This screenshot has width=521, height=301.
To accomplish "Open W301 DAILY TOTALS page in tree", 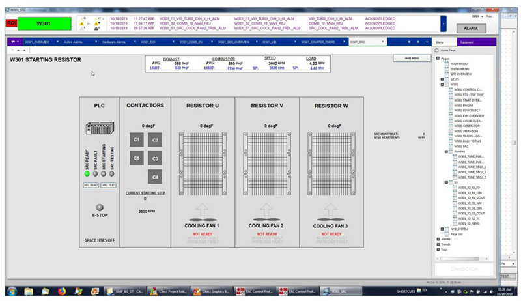I will [x=467, y=141].
